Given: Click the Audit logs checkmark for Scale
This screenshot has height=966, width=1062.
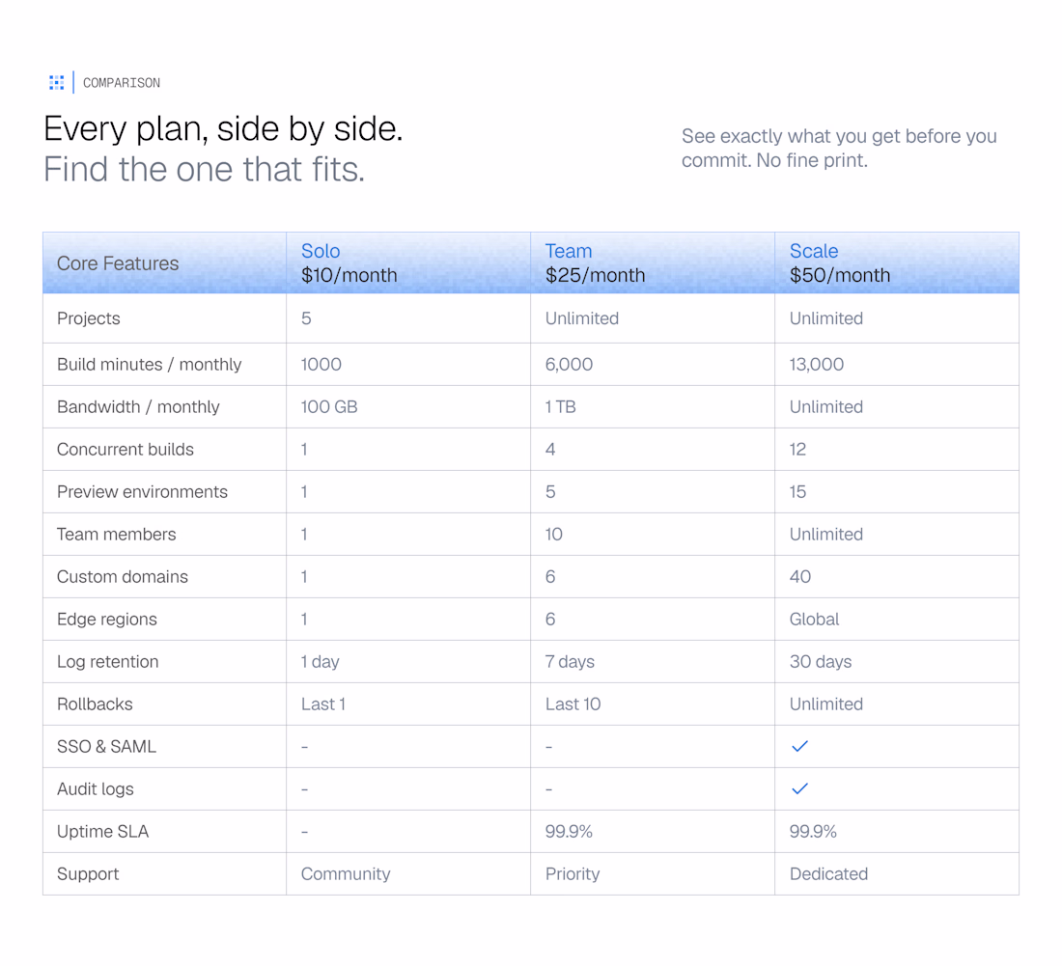Looking at the screenshot, I should pos(800,788).
